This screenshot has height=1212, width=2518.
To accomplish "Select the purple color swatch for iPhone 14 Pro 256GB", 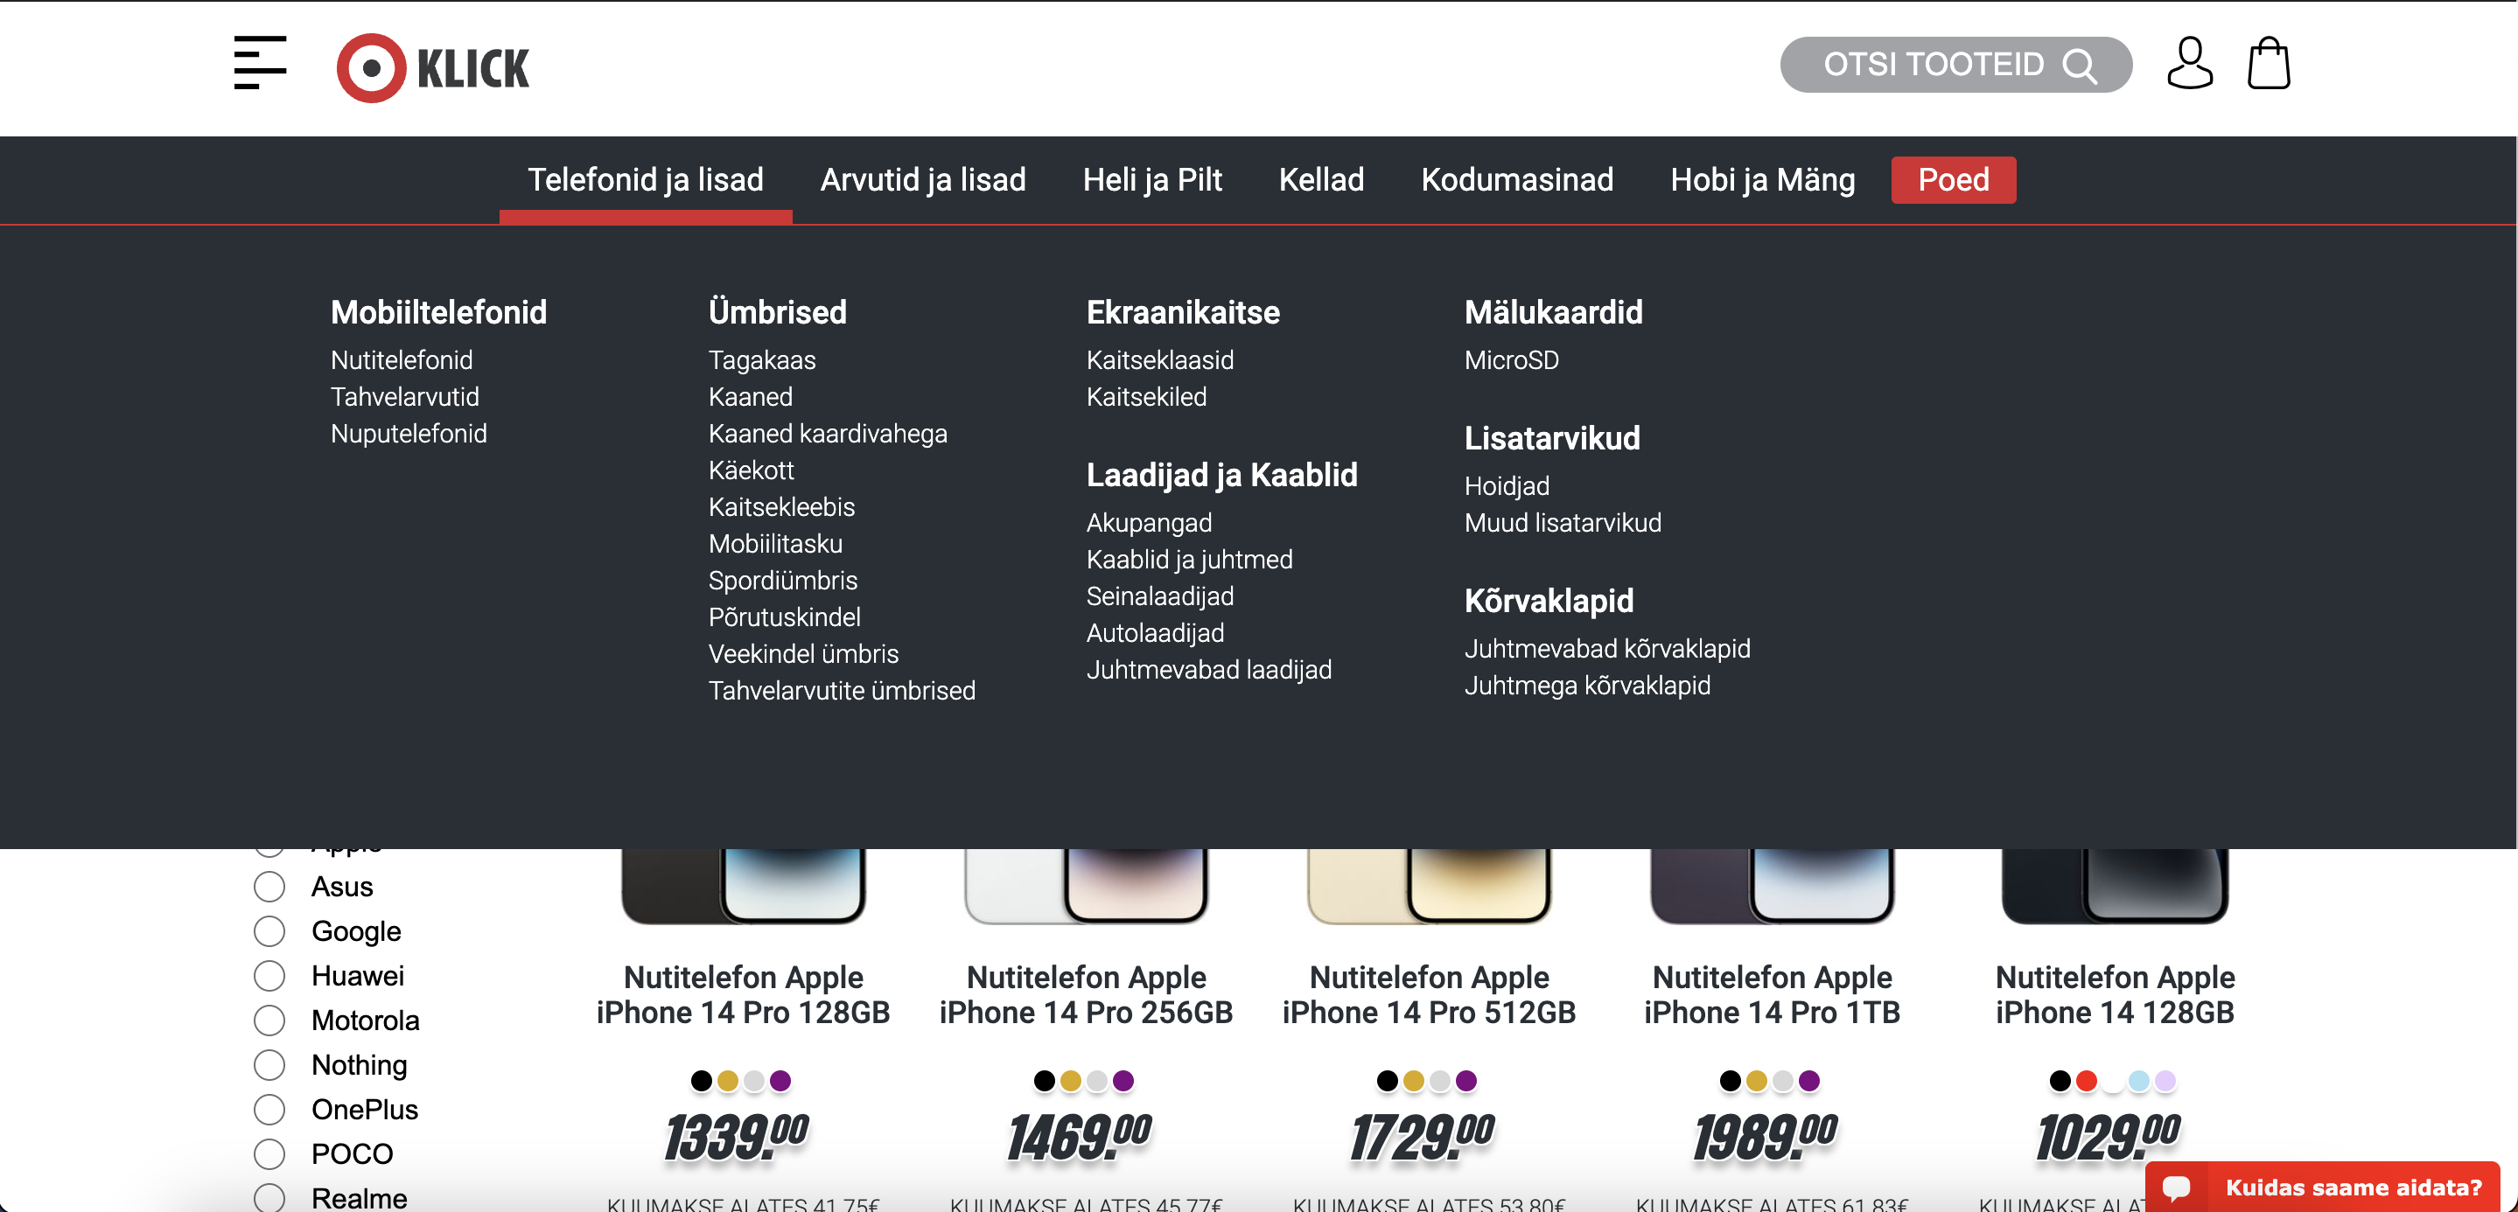I will coord(1123,1081).
